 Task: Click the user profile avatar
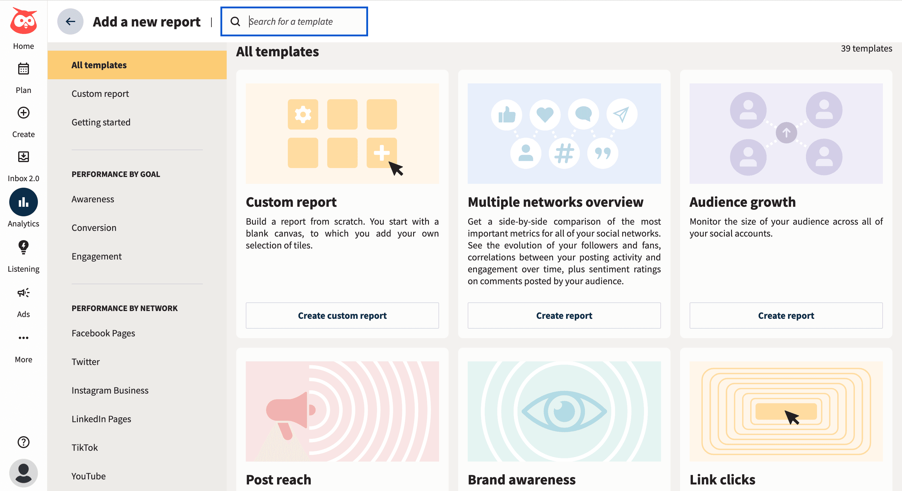click(24, 473)
